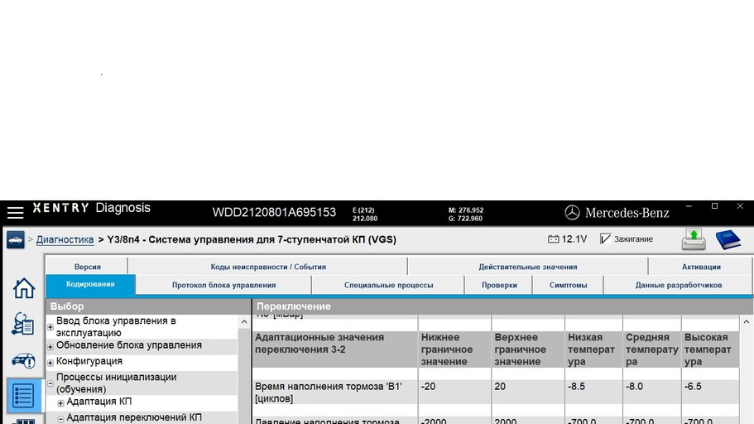This screenshot has width=754, height=424.
Task: Click Время наполнения тормоза 'B1' row label
Action: (329, 393)
